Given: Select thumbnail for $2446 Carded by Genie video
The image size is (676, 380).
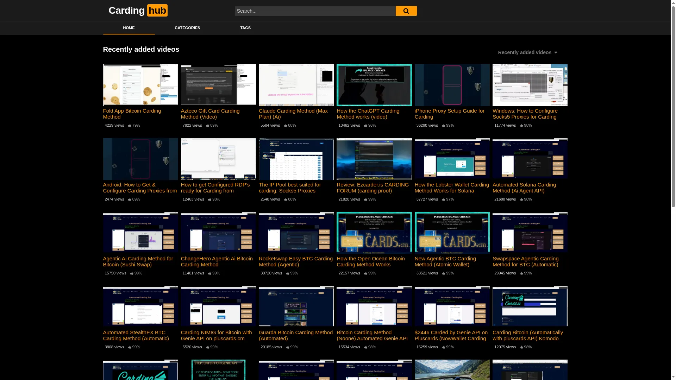Looking at the screenshot, I should (x=452, y=307).
